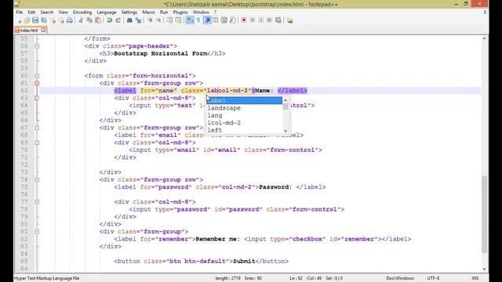Viewport: 502px width, 282px height.
Task: Toggle the indent guide button
Action: coord(207,20)
